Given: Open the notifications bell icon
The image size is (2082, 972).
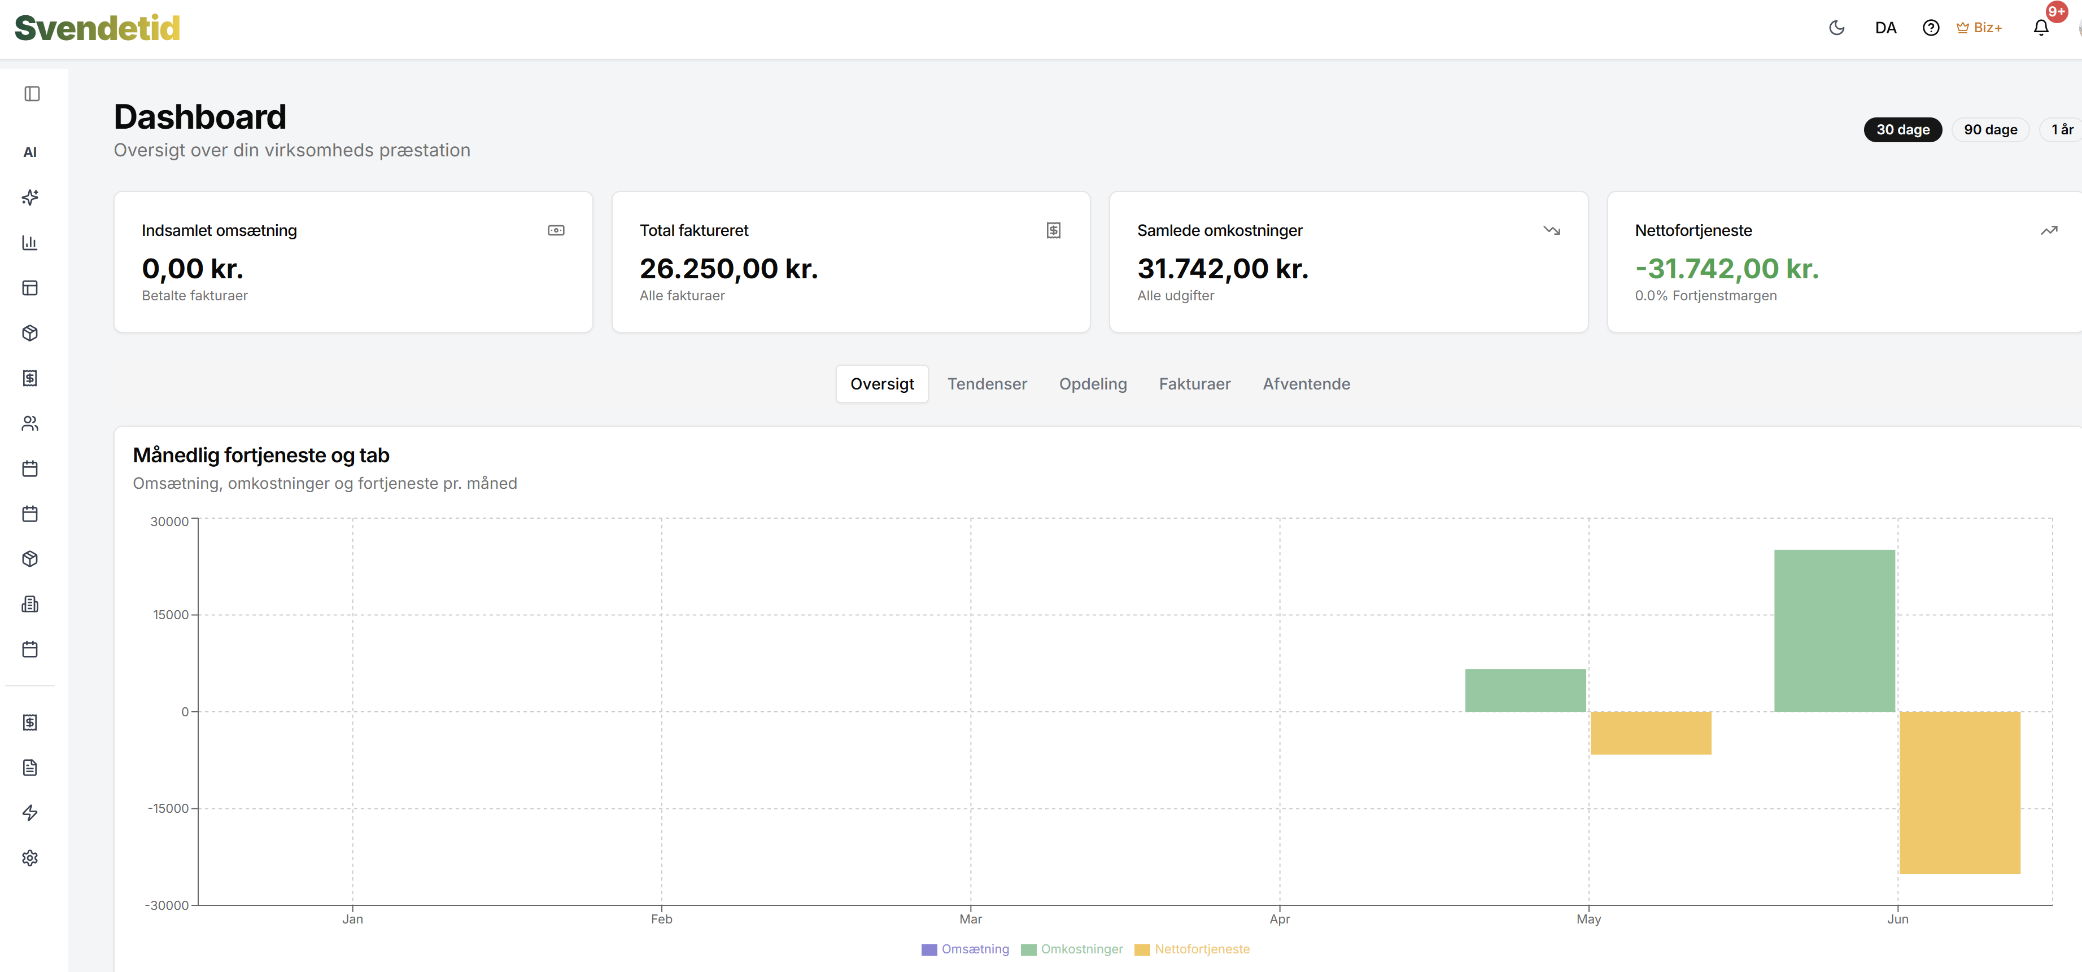Looking at the screenshot, I should 2041,28.
